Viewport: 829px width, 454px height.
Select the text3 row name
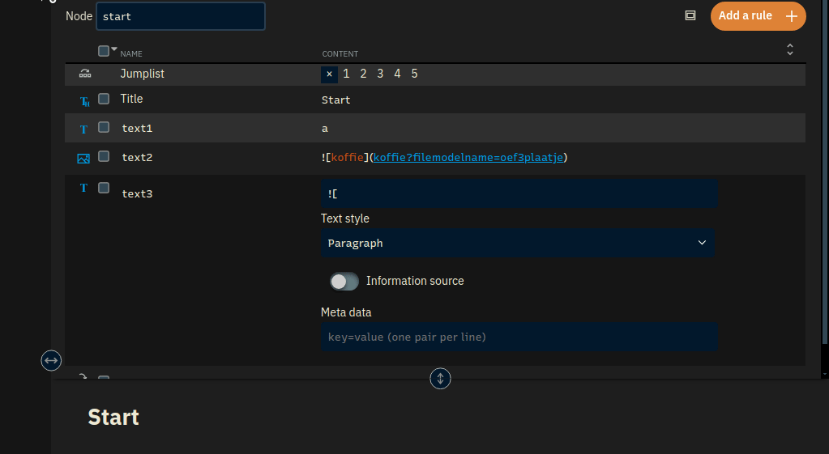[137, 193]
